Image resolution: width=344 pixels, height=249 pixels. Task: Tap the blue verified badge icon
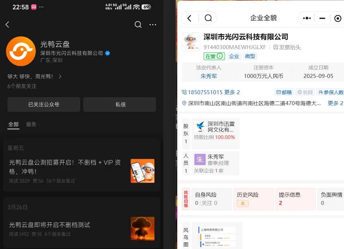click(x=107, y=53)
